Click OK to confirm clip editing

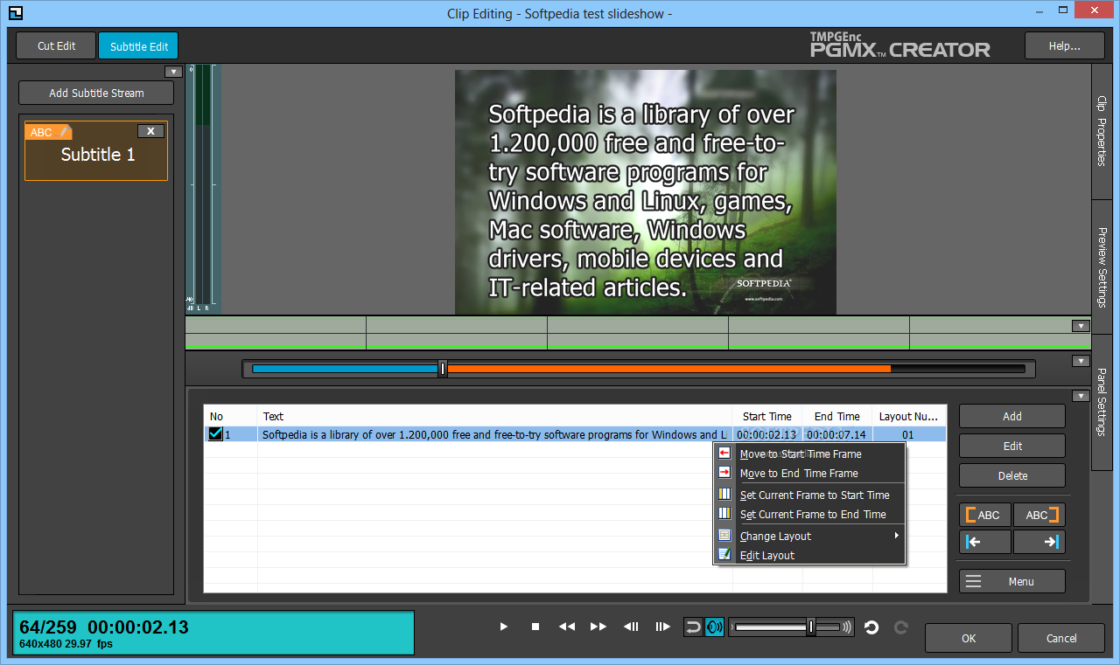(969, 638)
